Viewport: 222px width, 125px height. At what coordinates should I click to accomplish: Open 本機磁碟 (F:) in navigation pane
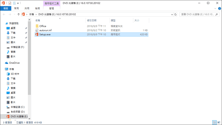pos(17,47)
